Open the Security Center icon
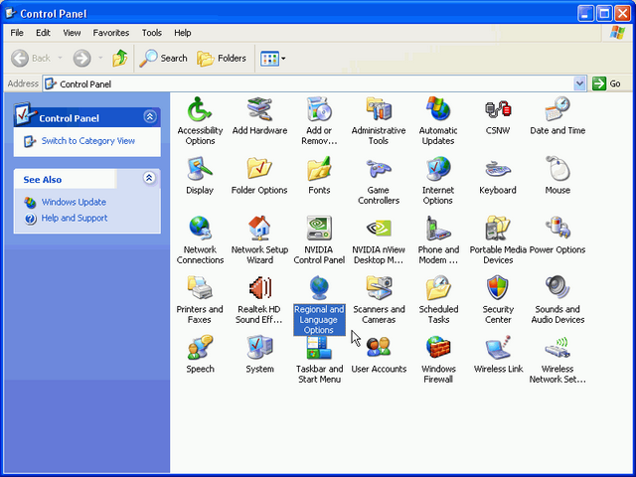This screenshot has width=636, height=477. [x=498, y=288]
